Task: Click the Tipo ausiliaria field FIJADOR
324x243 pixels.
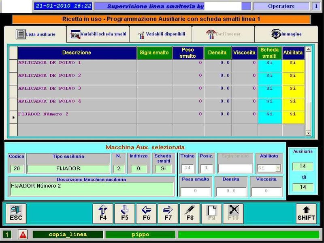Action: coord(68,169)
